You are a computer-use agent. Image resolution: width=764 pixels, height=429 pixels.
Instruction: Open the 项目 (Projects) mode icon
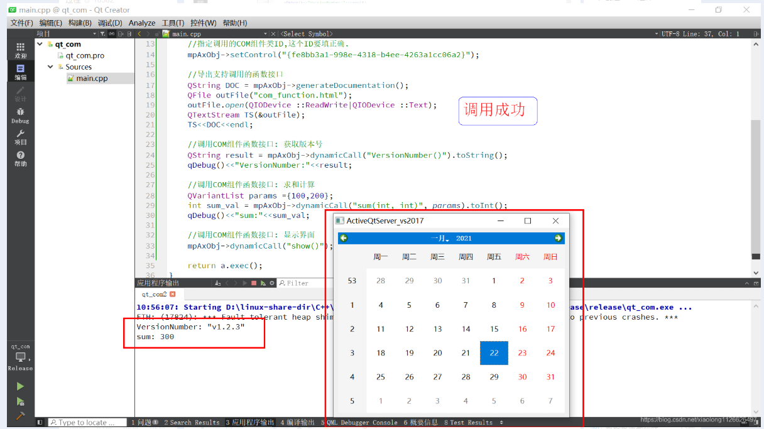(x=21, y=138)
